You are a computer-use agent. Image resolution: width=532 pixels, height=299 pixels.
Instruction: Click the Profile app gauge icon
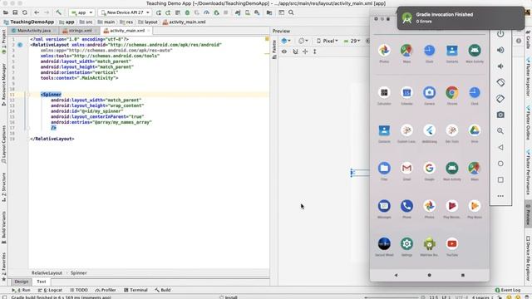point(206,12)
